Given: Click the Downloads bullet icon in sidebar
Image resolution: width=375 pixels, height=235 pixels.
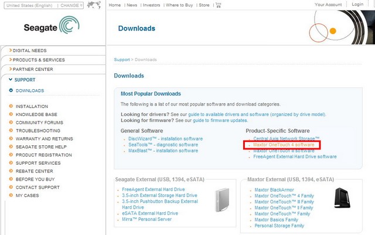Looking at the screenshot, I should (11, 91).
